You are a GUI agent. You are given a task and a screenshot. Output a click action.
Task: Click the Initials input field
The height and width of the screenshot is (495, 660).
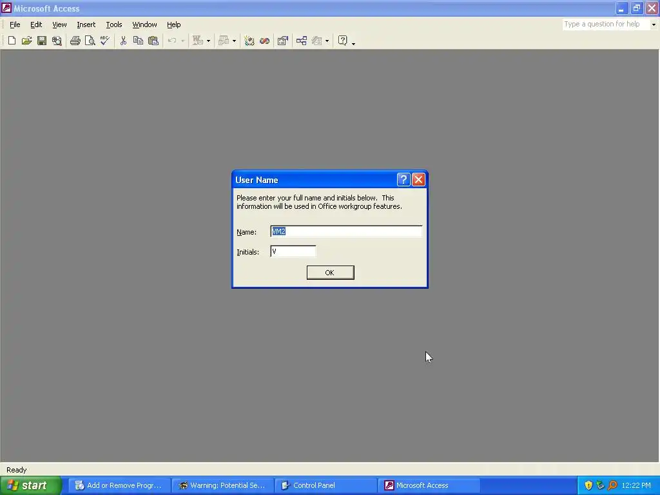(x=293, y=251)
